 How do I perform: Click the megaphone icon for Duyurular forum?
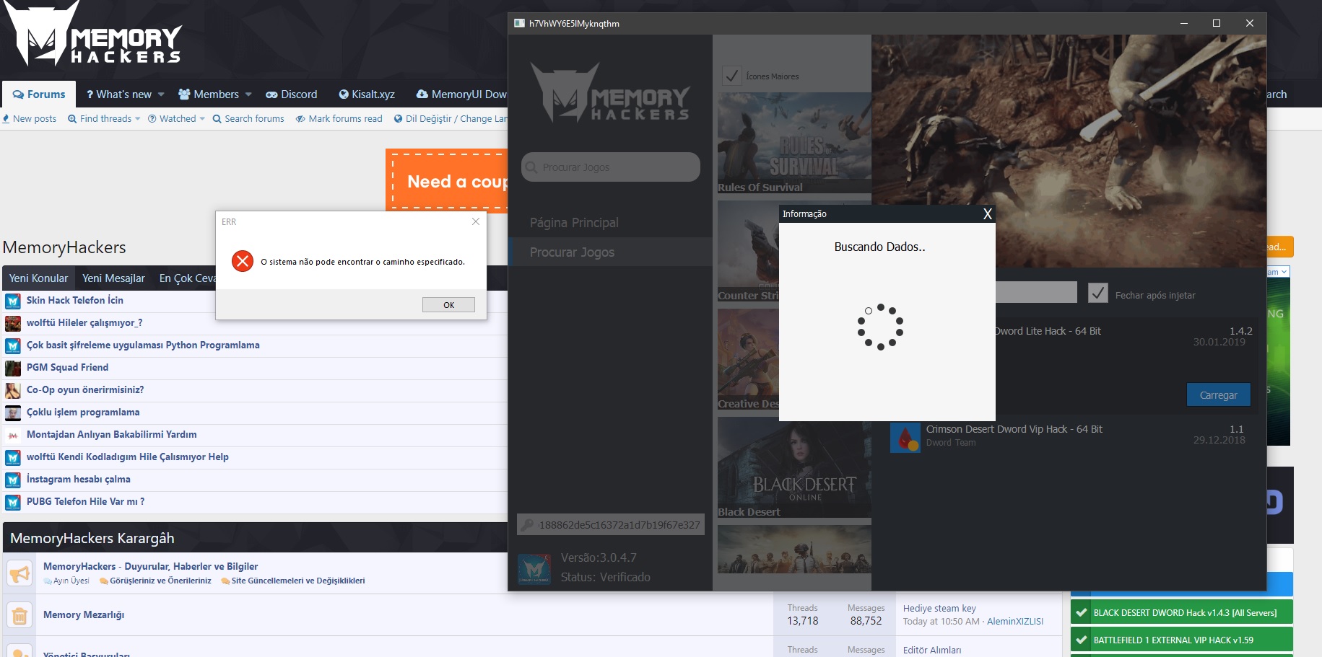point(19,573)
